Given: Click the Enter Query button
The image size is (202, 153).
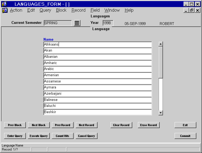Looking at the screenshot, I should 15,136.
